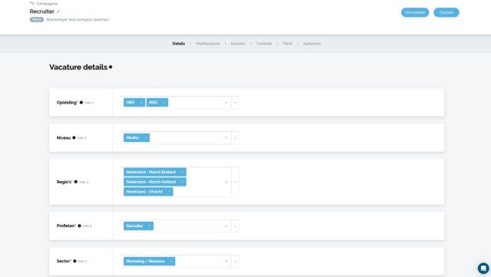Show info icon beside Regio's label
Viewport: 491px width, 277px height.
pos(76,182)
